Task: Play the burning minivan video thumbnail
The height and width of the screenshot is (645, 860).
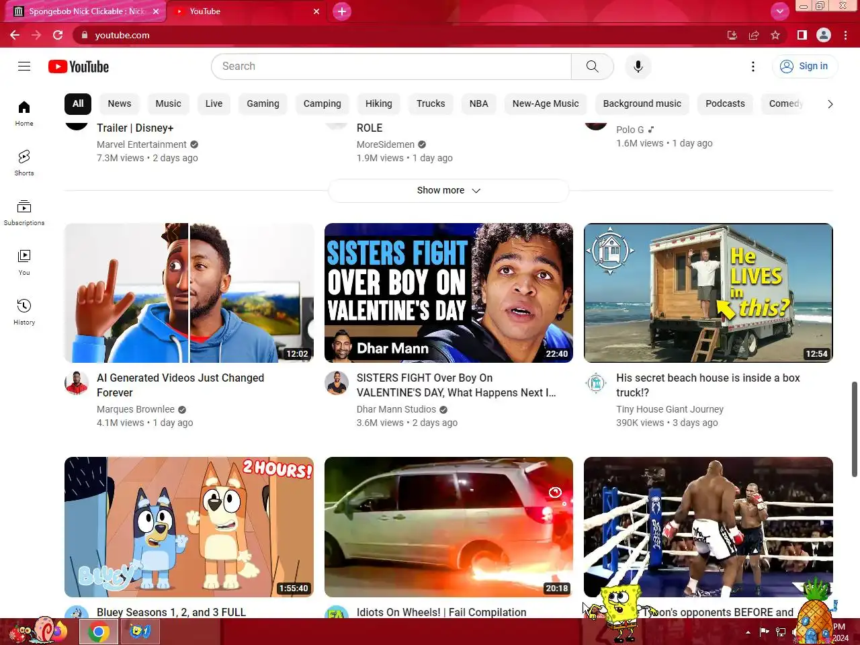Action: tap(449, 527)
